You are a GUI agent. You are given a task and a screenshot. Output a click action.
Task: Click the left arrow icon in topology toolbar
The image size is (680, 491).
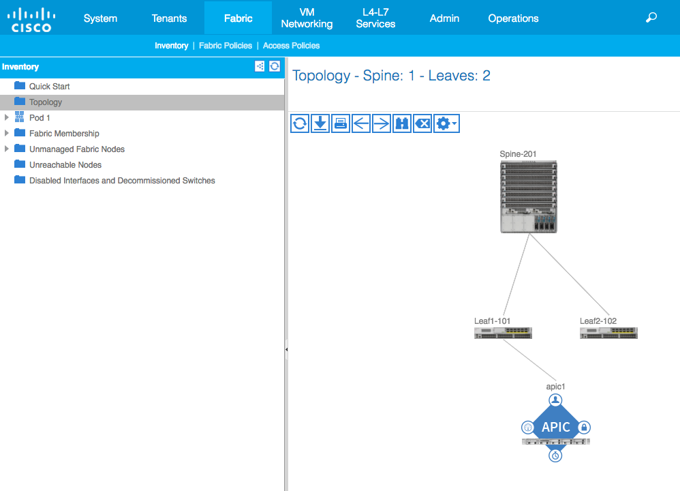click(361, 123)
